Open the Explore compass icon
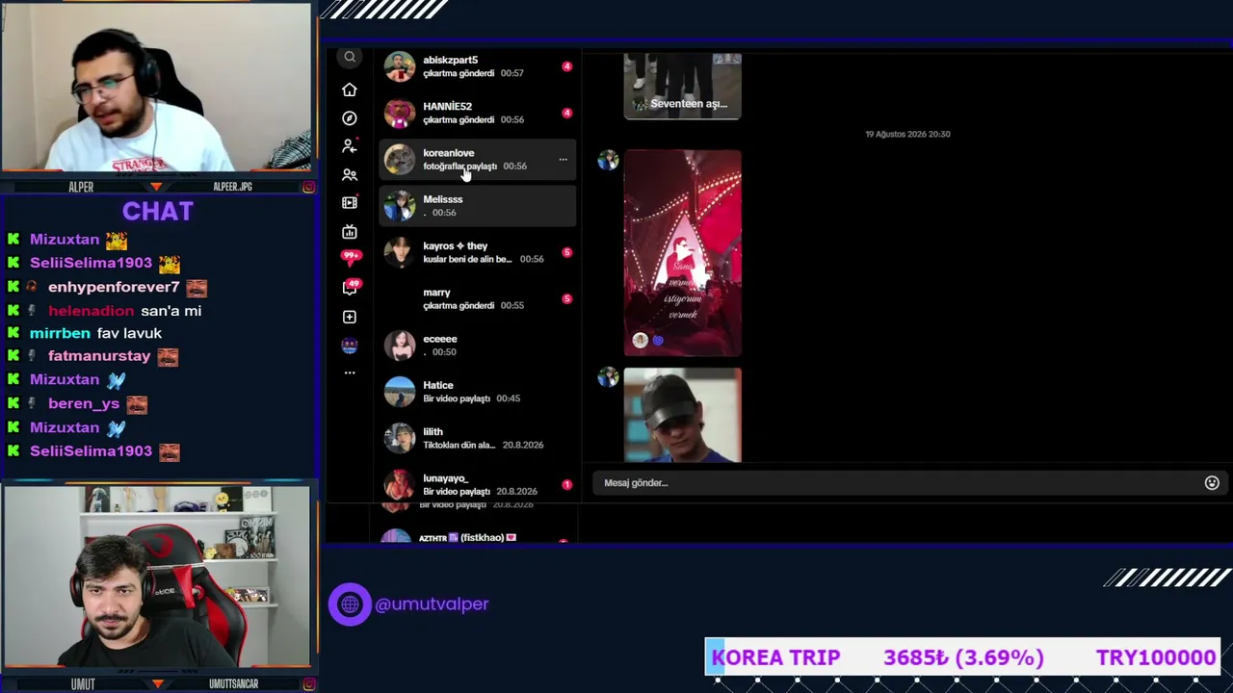 coord(350,117)
